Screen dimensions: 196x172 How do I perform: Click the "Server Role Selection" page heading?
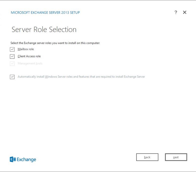point(44,30)
